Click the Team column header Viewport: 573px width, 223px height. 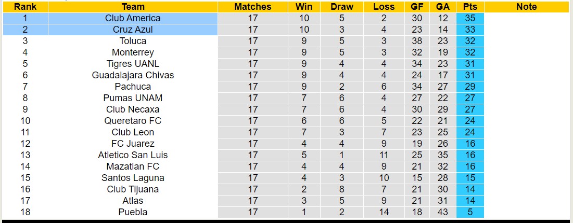pyautogui.click(x=133, y=7)
